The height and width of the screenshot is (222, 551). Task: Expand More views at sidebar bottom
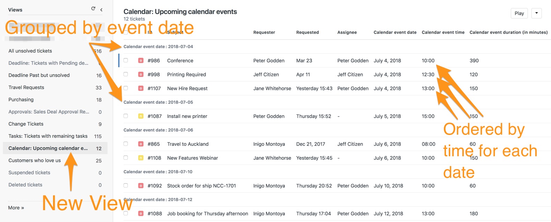point(16,208)
